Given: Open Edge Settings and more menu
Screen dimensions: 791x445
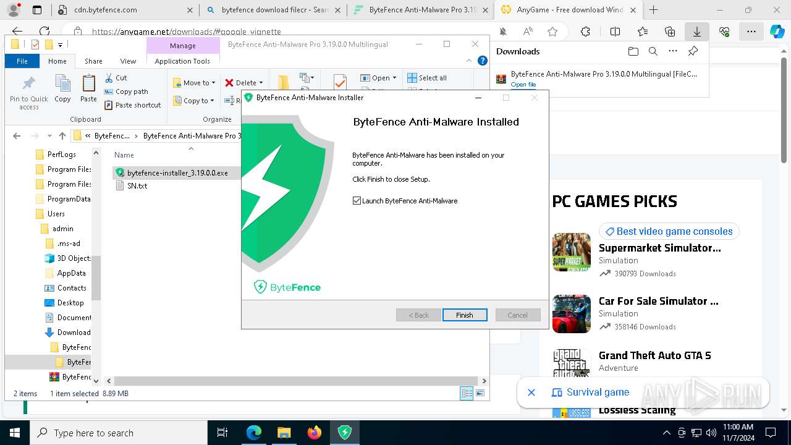Looking at the screenshot, I should 751,32.
